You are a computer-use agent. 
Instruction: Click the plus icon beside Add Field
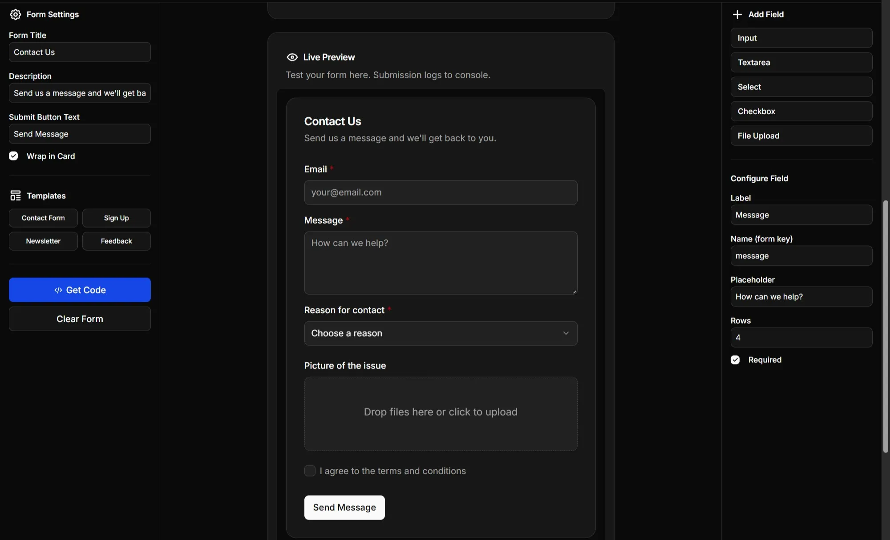(737, 14)
